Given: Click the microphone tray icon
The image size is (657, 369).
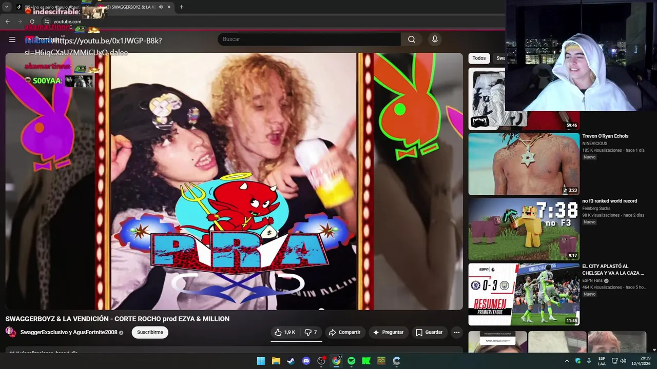Looking at the screenshot, I should pyautogui.click(x=589, y=361).
